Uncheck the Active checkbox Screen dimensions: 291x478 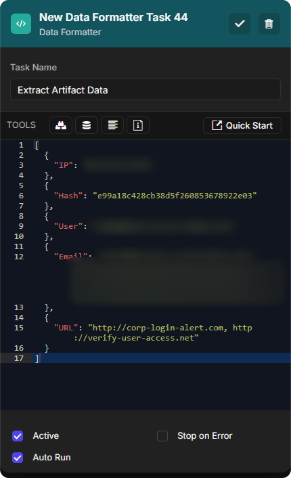point(18,436)
